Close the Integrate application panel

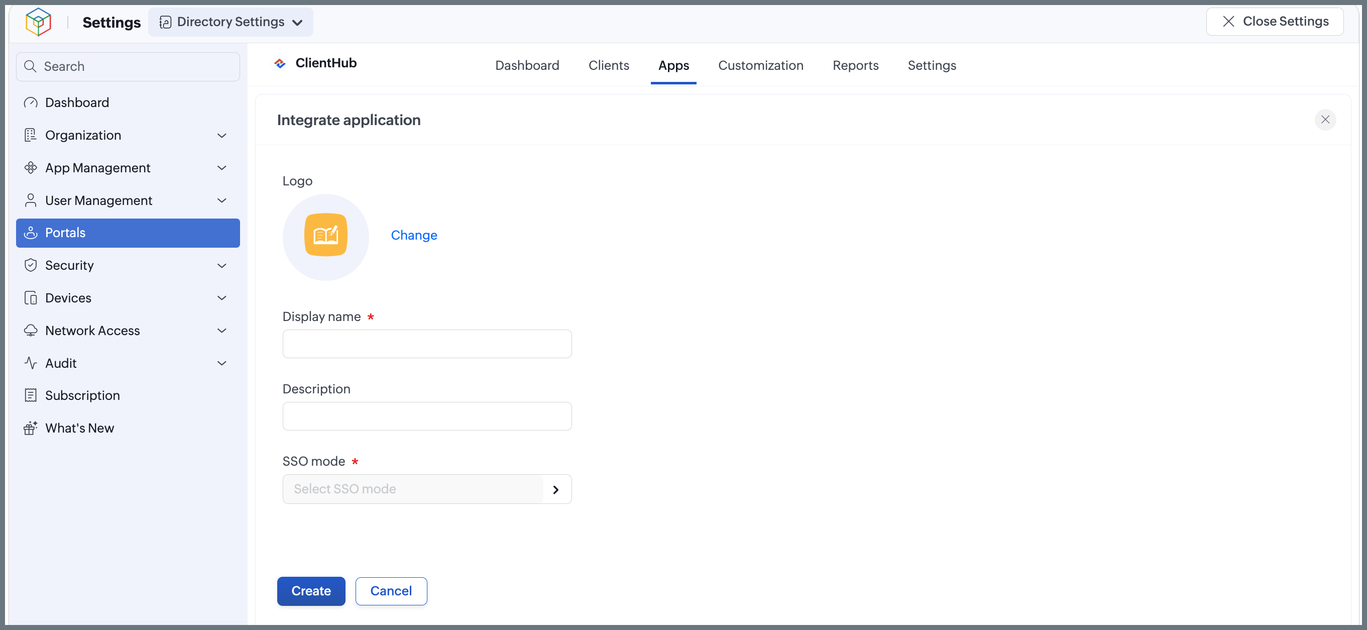pyautogui.click(x=1325, y=120)
